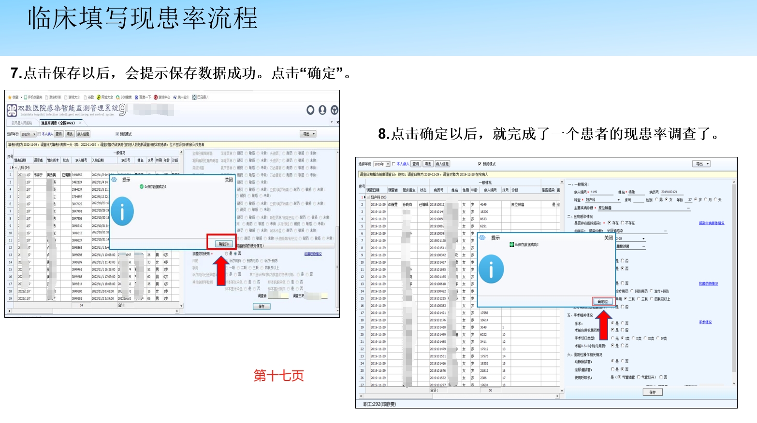
Task: Toggle 预览模式 checkbox in 2022 window
Action: point(117,134)
